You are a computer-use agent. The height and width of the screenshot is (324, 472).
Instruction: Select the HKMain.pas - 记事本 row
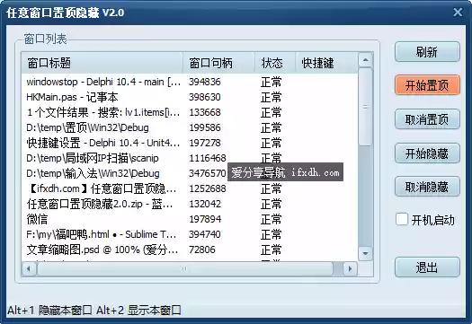190,97
